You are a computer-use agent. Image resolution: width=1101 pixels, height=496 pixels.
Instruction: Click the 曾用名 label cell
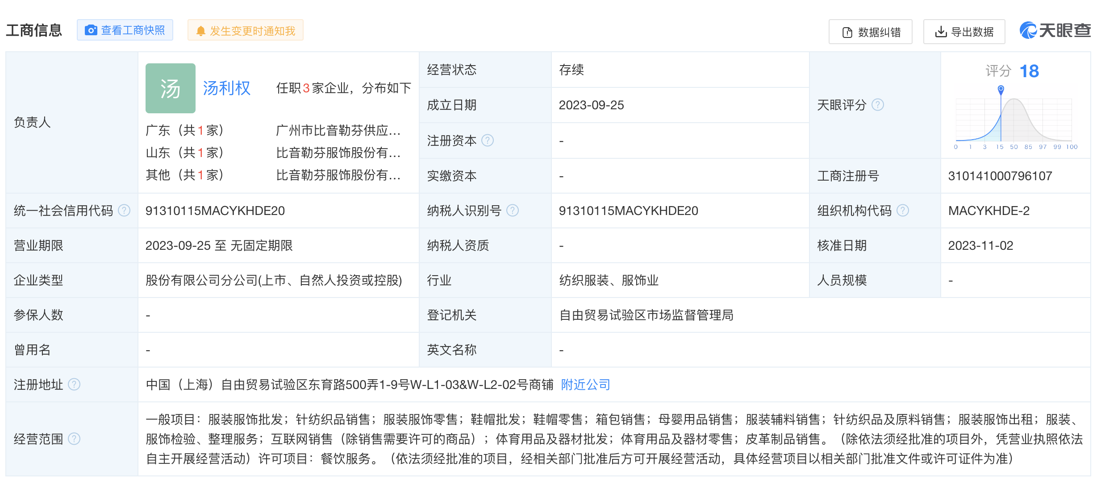click(72, 350)
